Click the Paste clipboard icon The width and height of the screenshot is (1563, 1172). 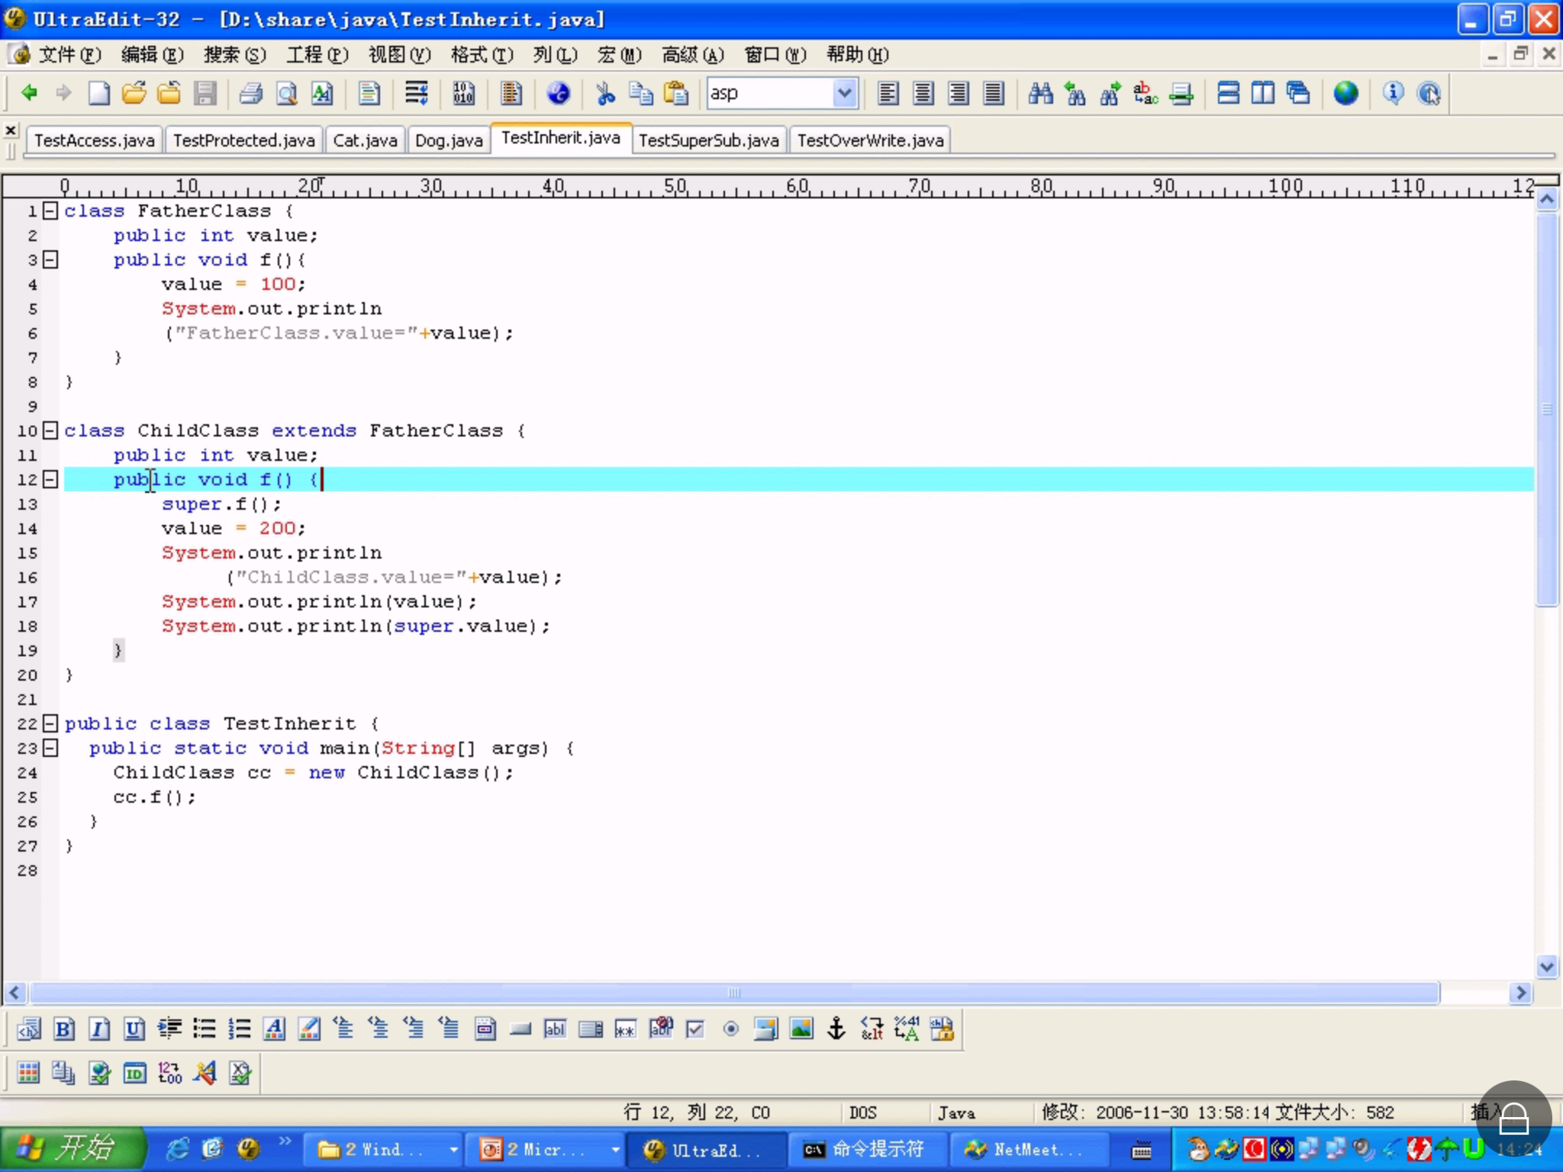coord(676,93)
